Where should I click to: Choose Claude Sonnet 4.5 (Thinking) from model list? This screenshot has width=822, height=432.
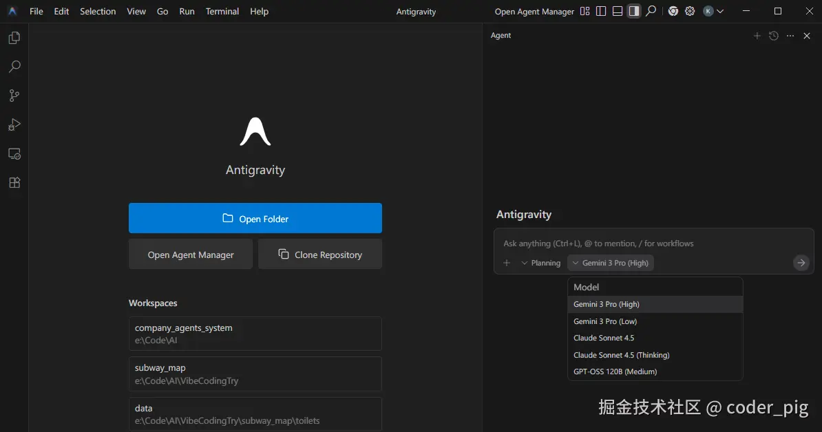point(621,355)
